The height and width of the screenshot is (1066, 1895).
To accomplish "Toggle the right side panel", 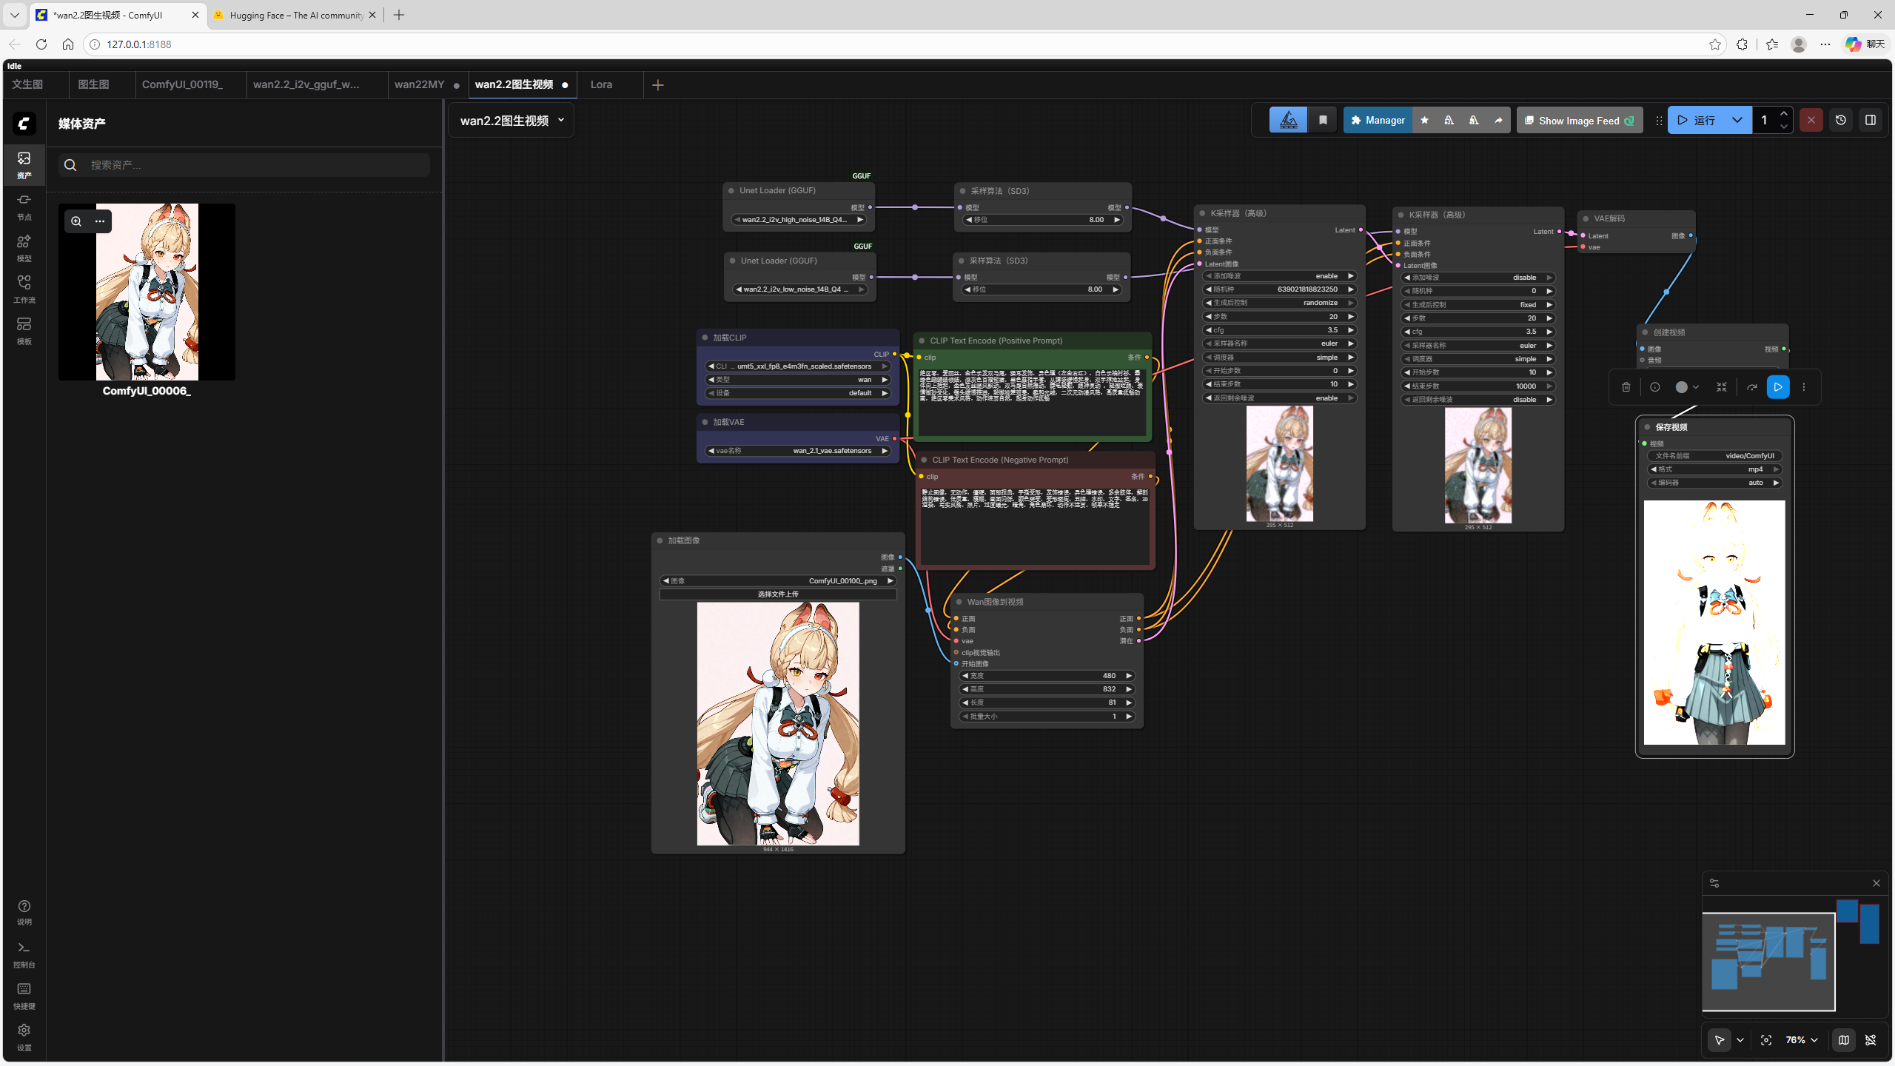I will point(1870,120).
